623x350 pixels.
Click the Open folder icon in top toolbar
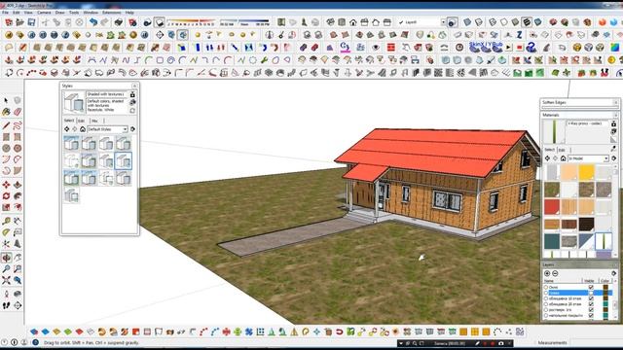(x=19, y=22)
